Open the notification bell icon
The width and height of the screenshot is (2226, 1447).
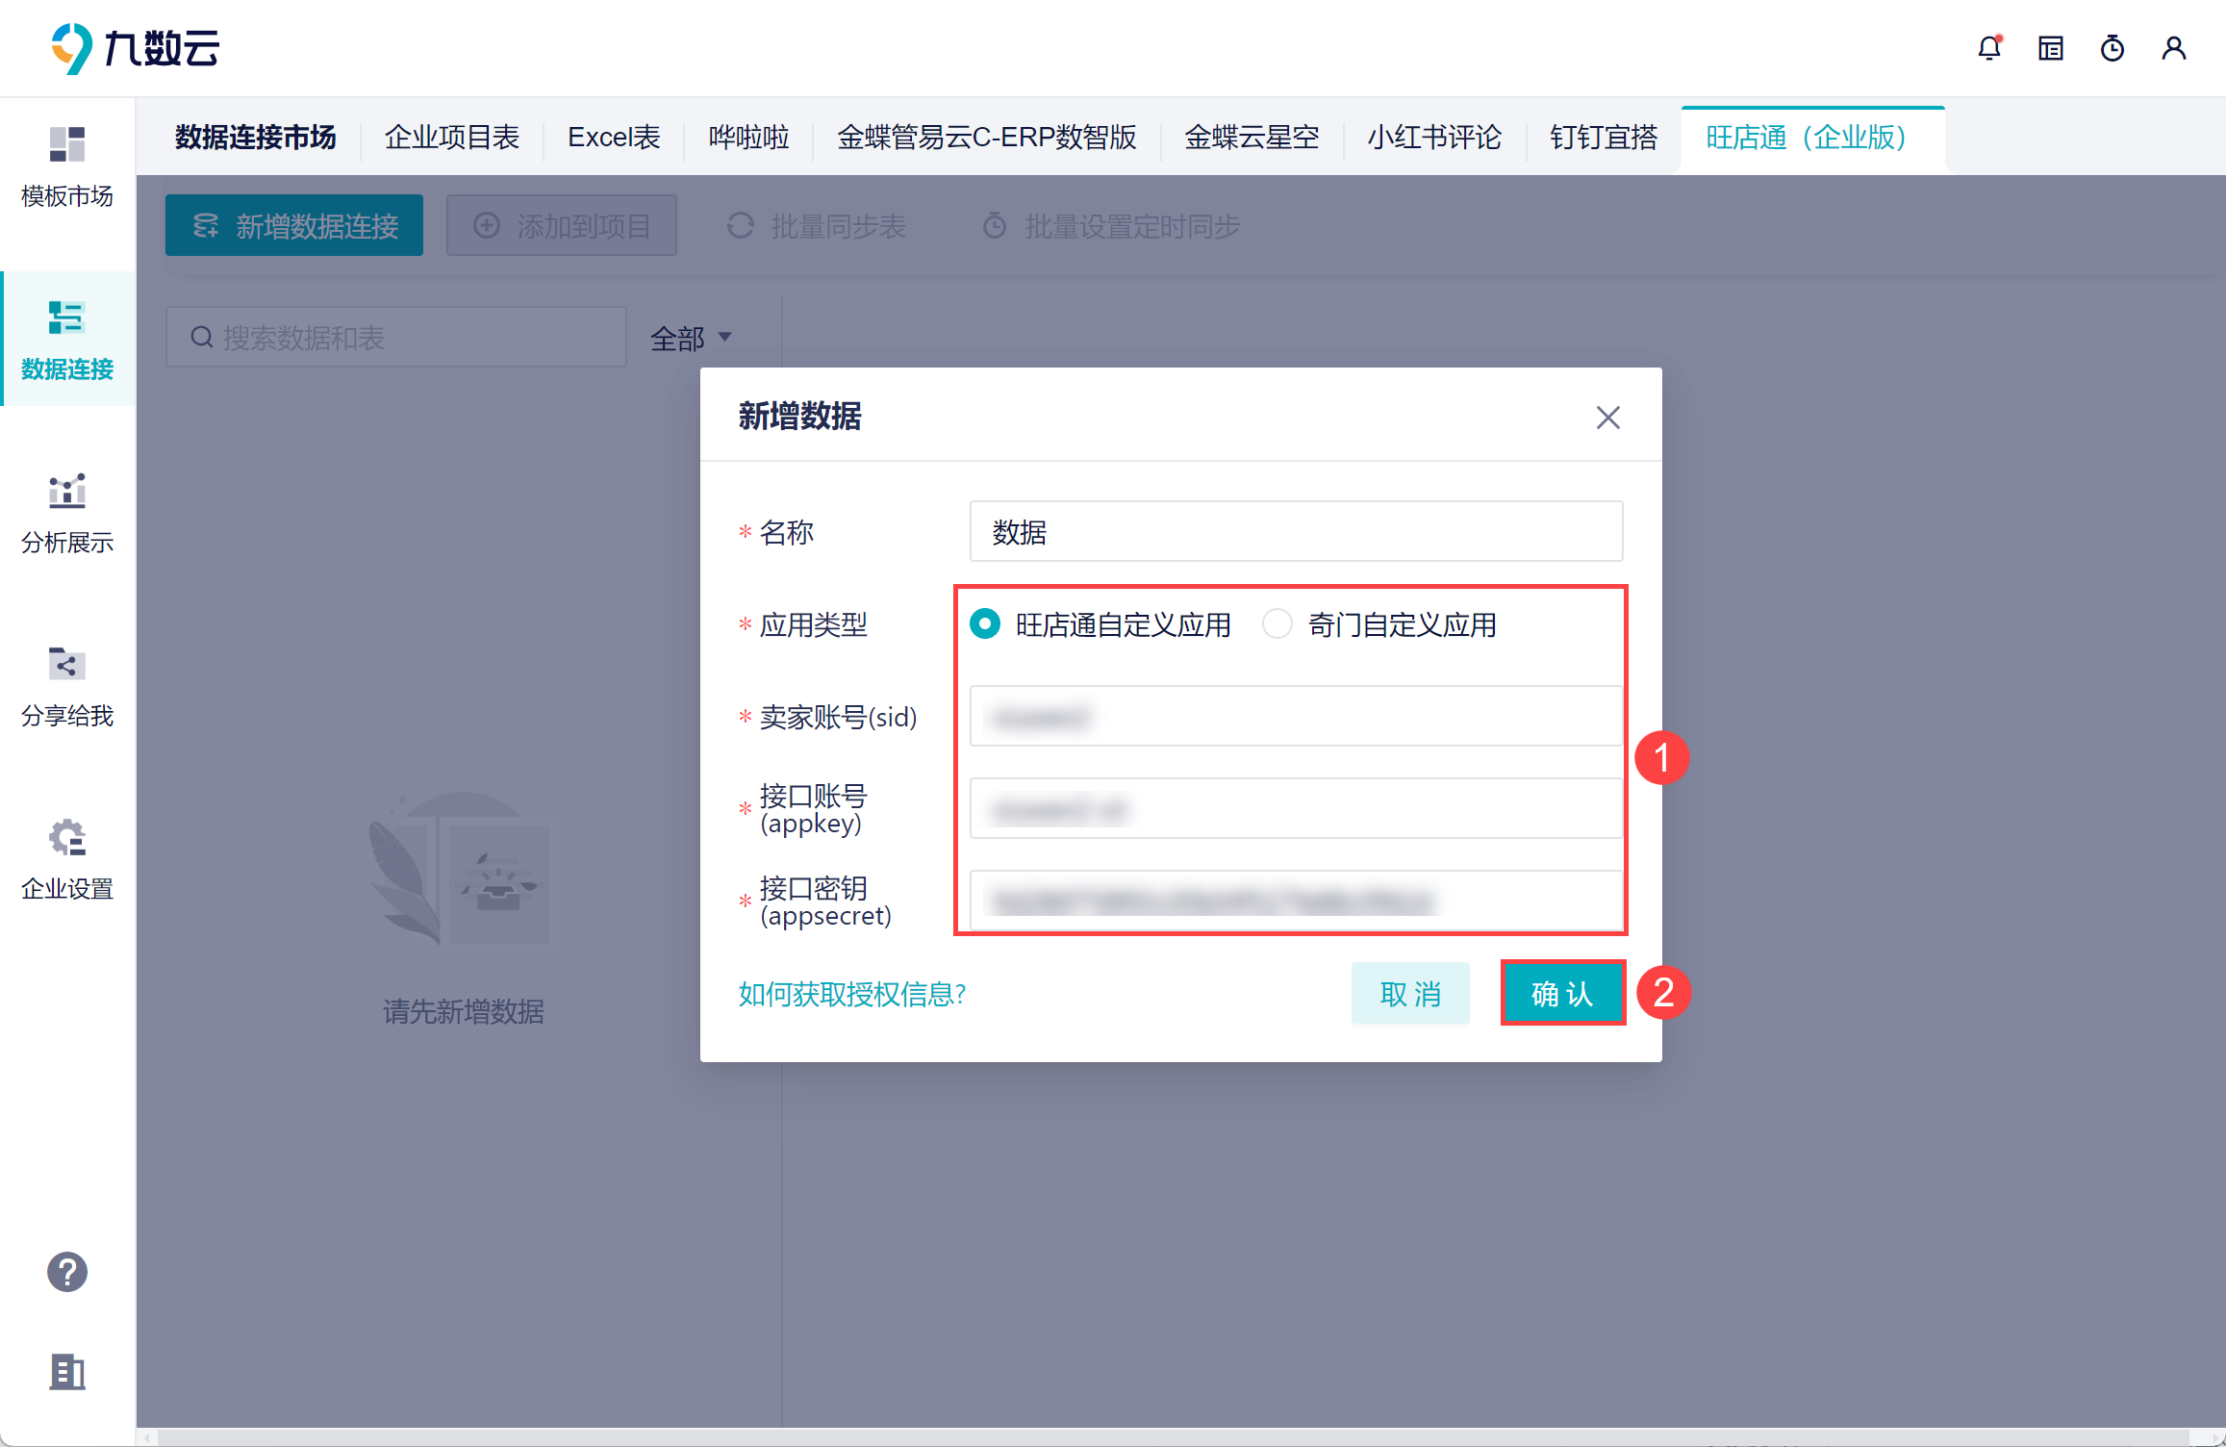(x=1988, y=48)
